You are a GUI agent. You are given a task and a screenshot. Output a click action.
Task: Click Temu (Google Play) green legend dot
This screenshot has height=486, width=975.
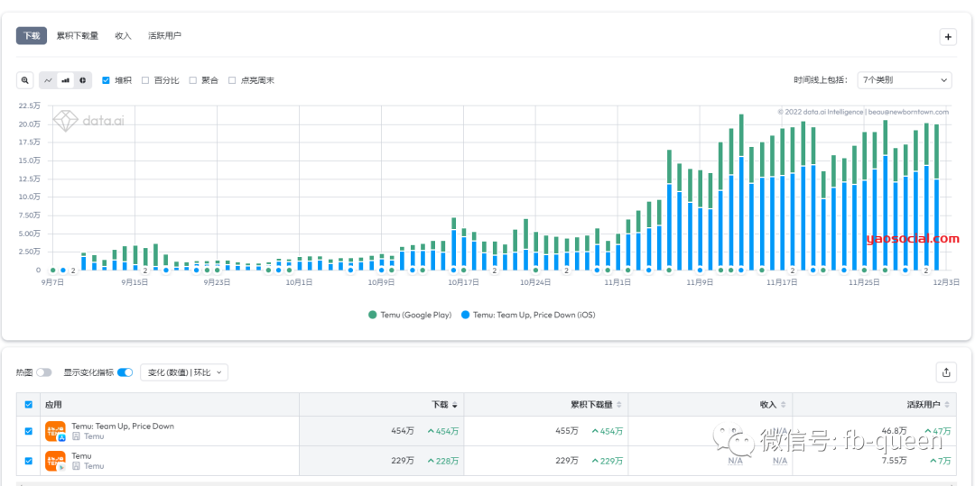(373, 315)
